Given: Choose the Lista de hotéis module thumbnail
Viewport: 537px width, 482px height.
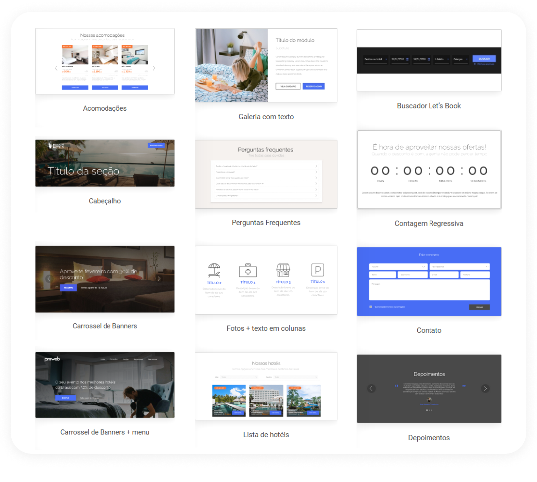Looking at the screenshot, I should [266, 386].
